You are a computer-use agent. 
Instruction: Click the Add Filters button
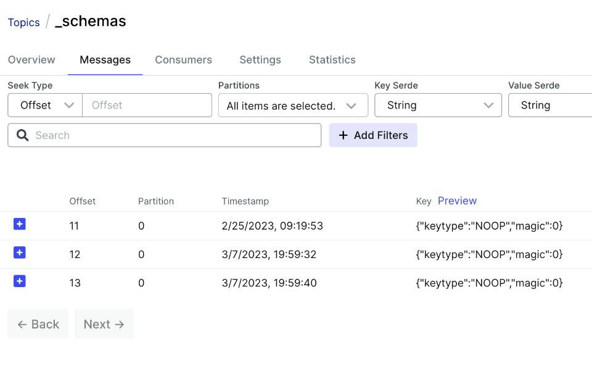(373, 135)
